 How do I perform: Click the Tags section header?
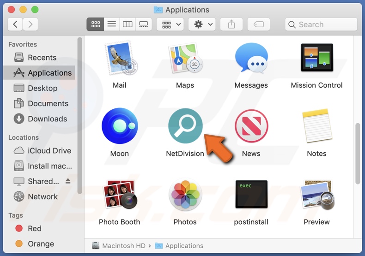tap(16, 215)
